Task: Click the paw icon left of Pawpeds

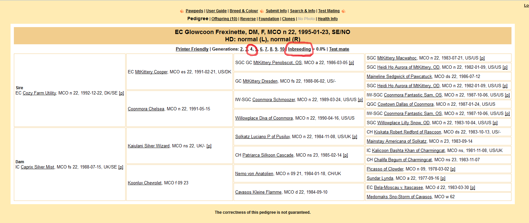Action: [182, 11]
